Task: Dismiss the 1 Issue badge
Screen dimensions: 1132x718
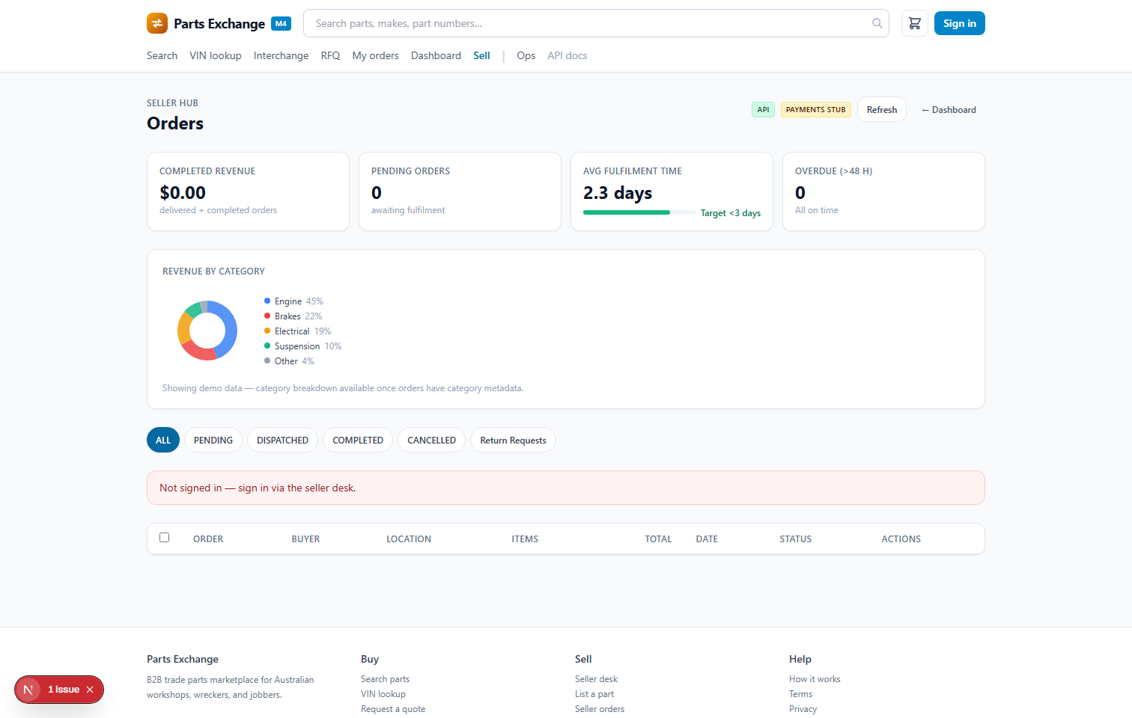Action: [x=90, y=690]
